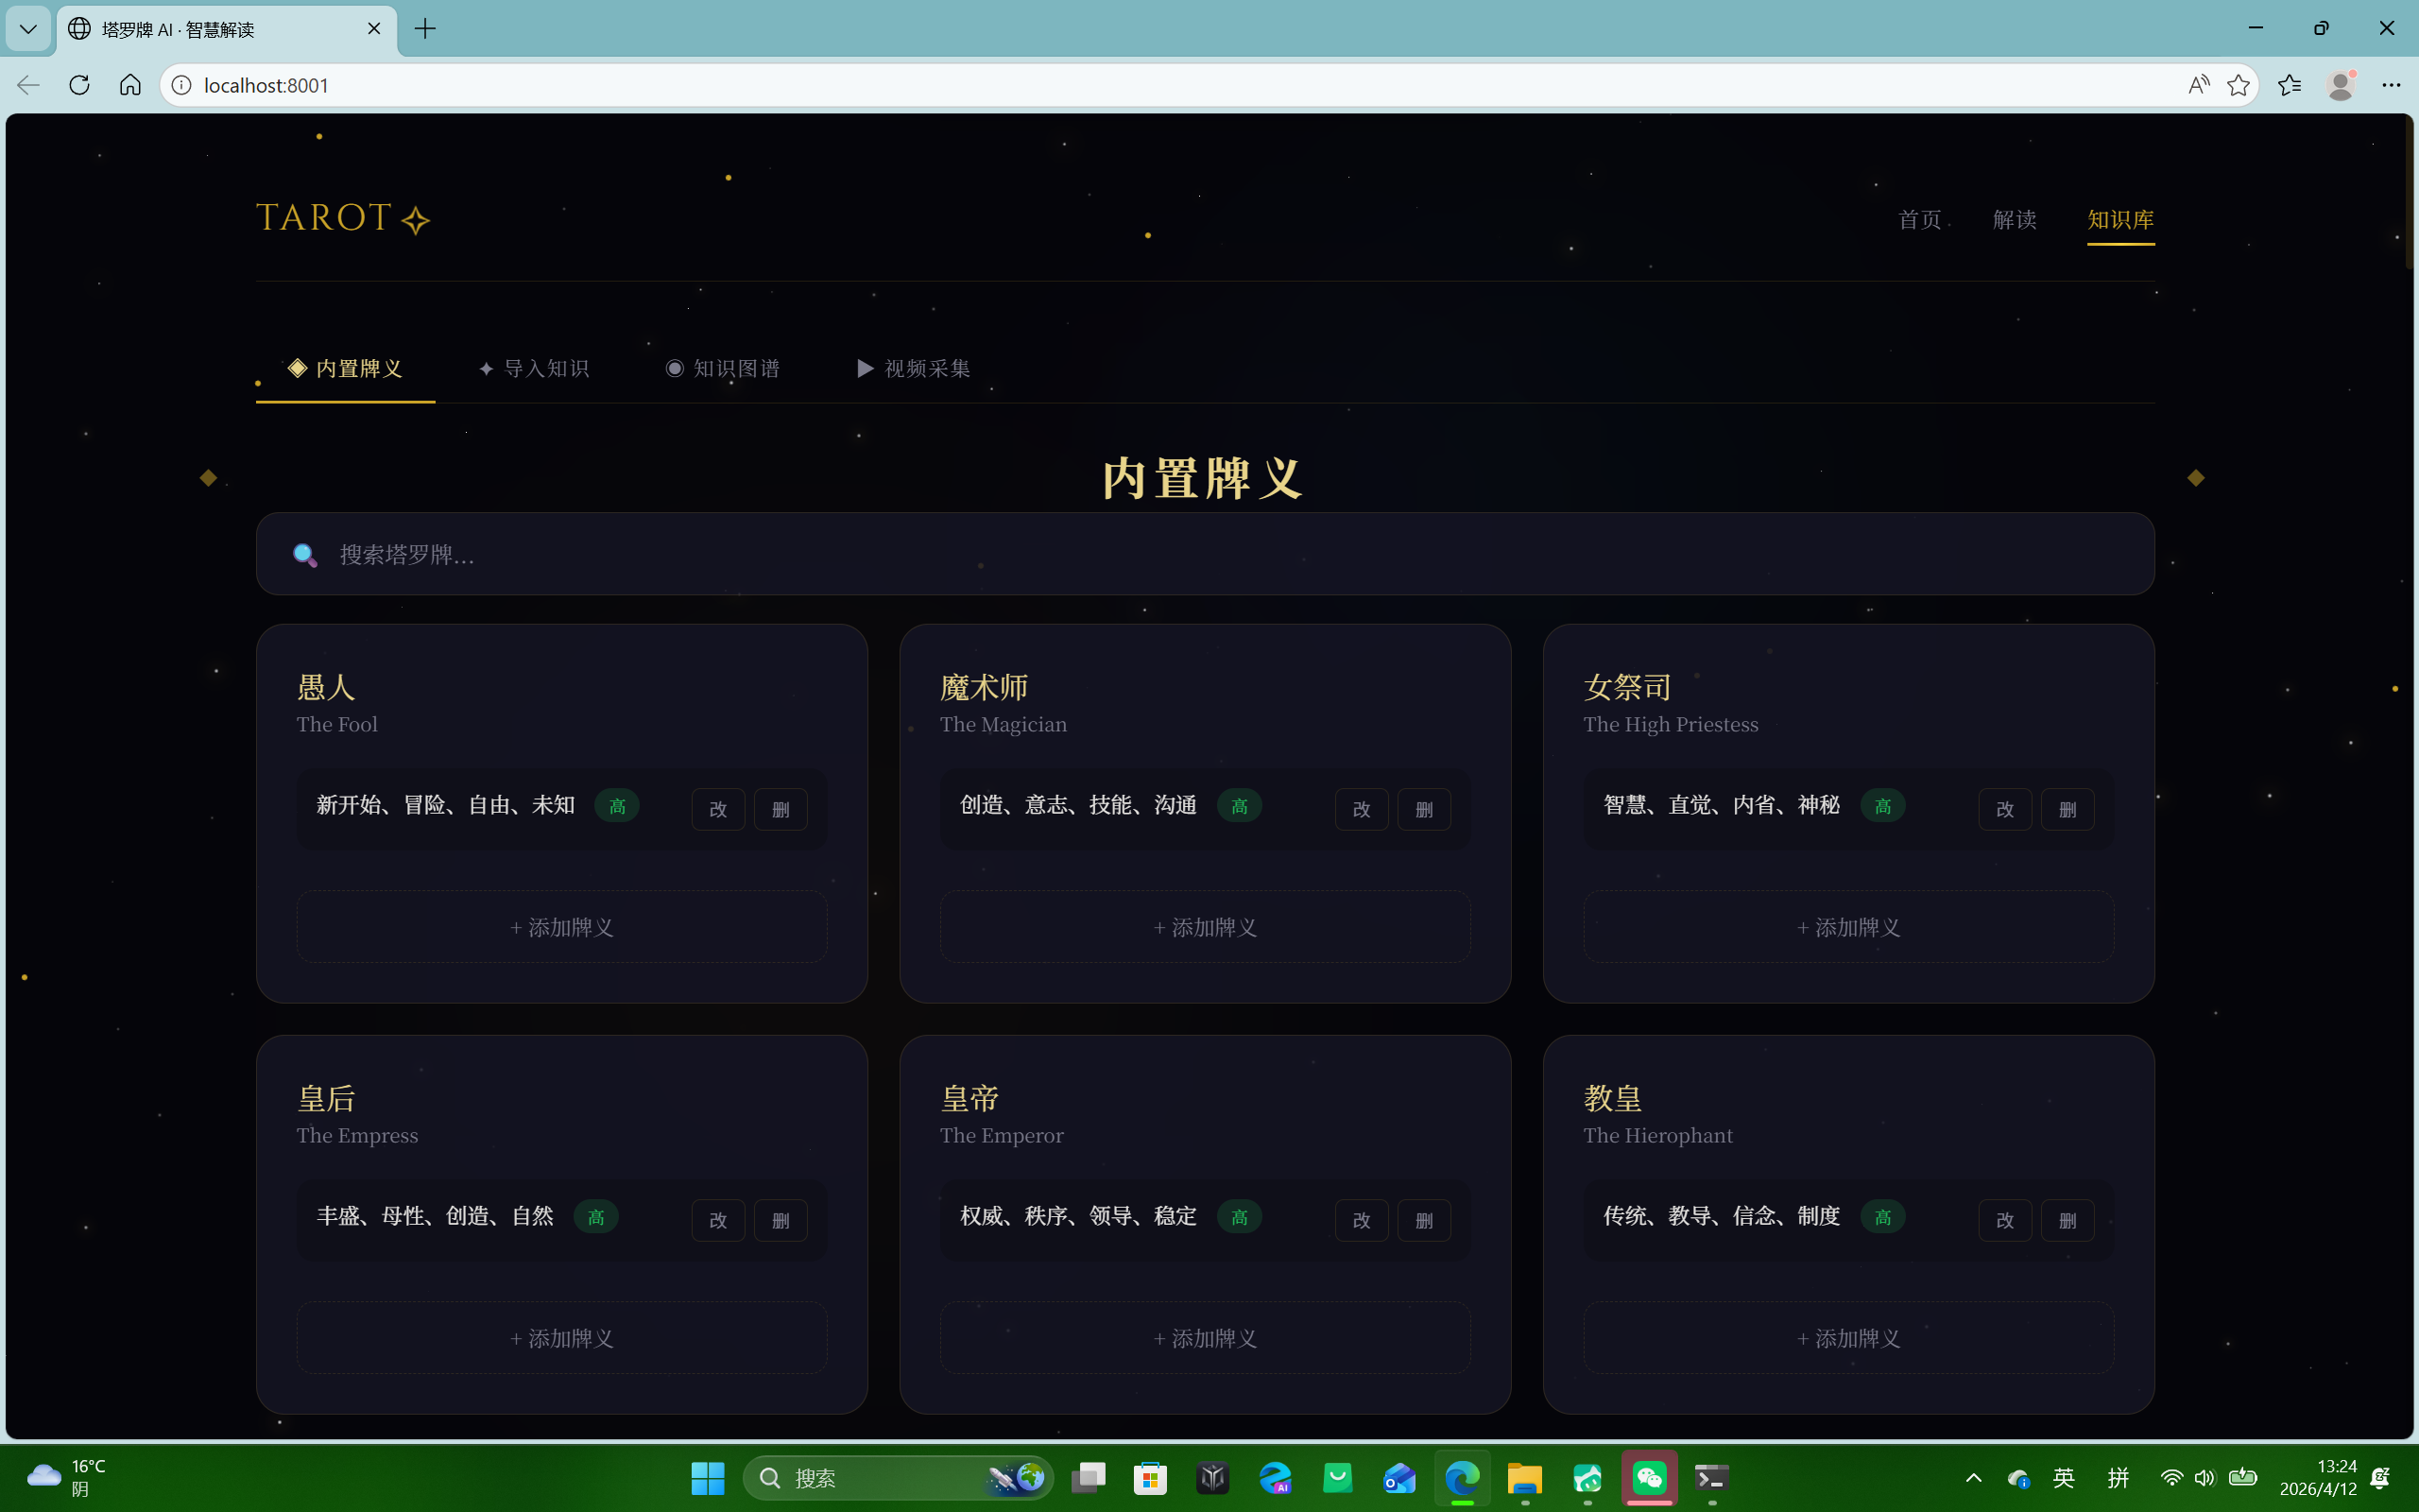Toggle the 高 badge on 魔术师 card
Screen dimensions: 2419x1512
[1239, 805]
